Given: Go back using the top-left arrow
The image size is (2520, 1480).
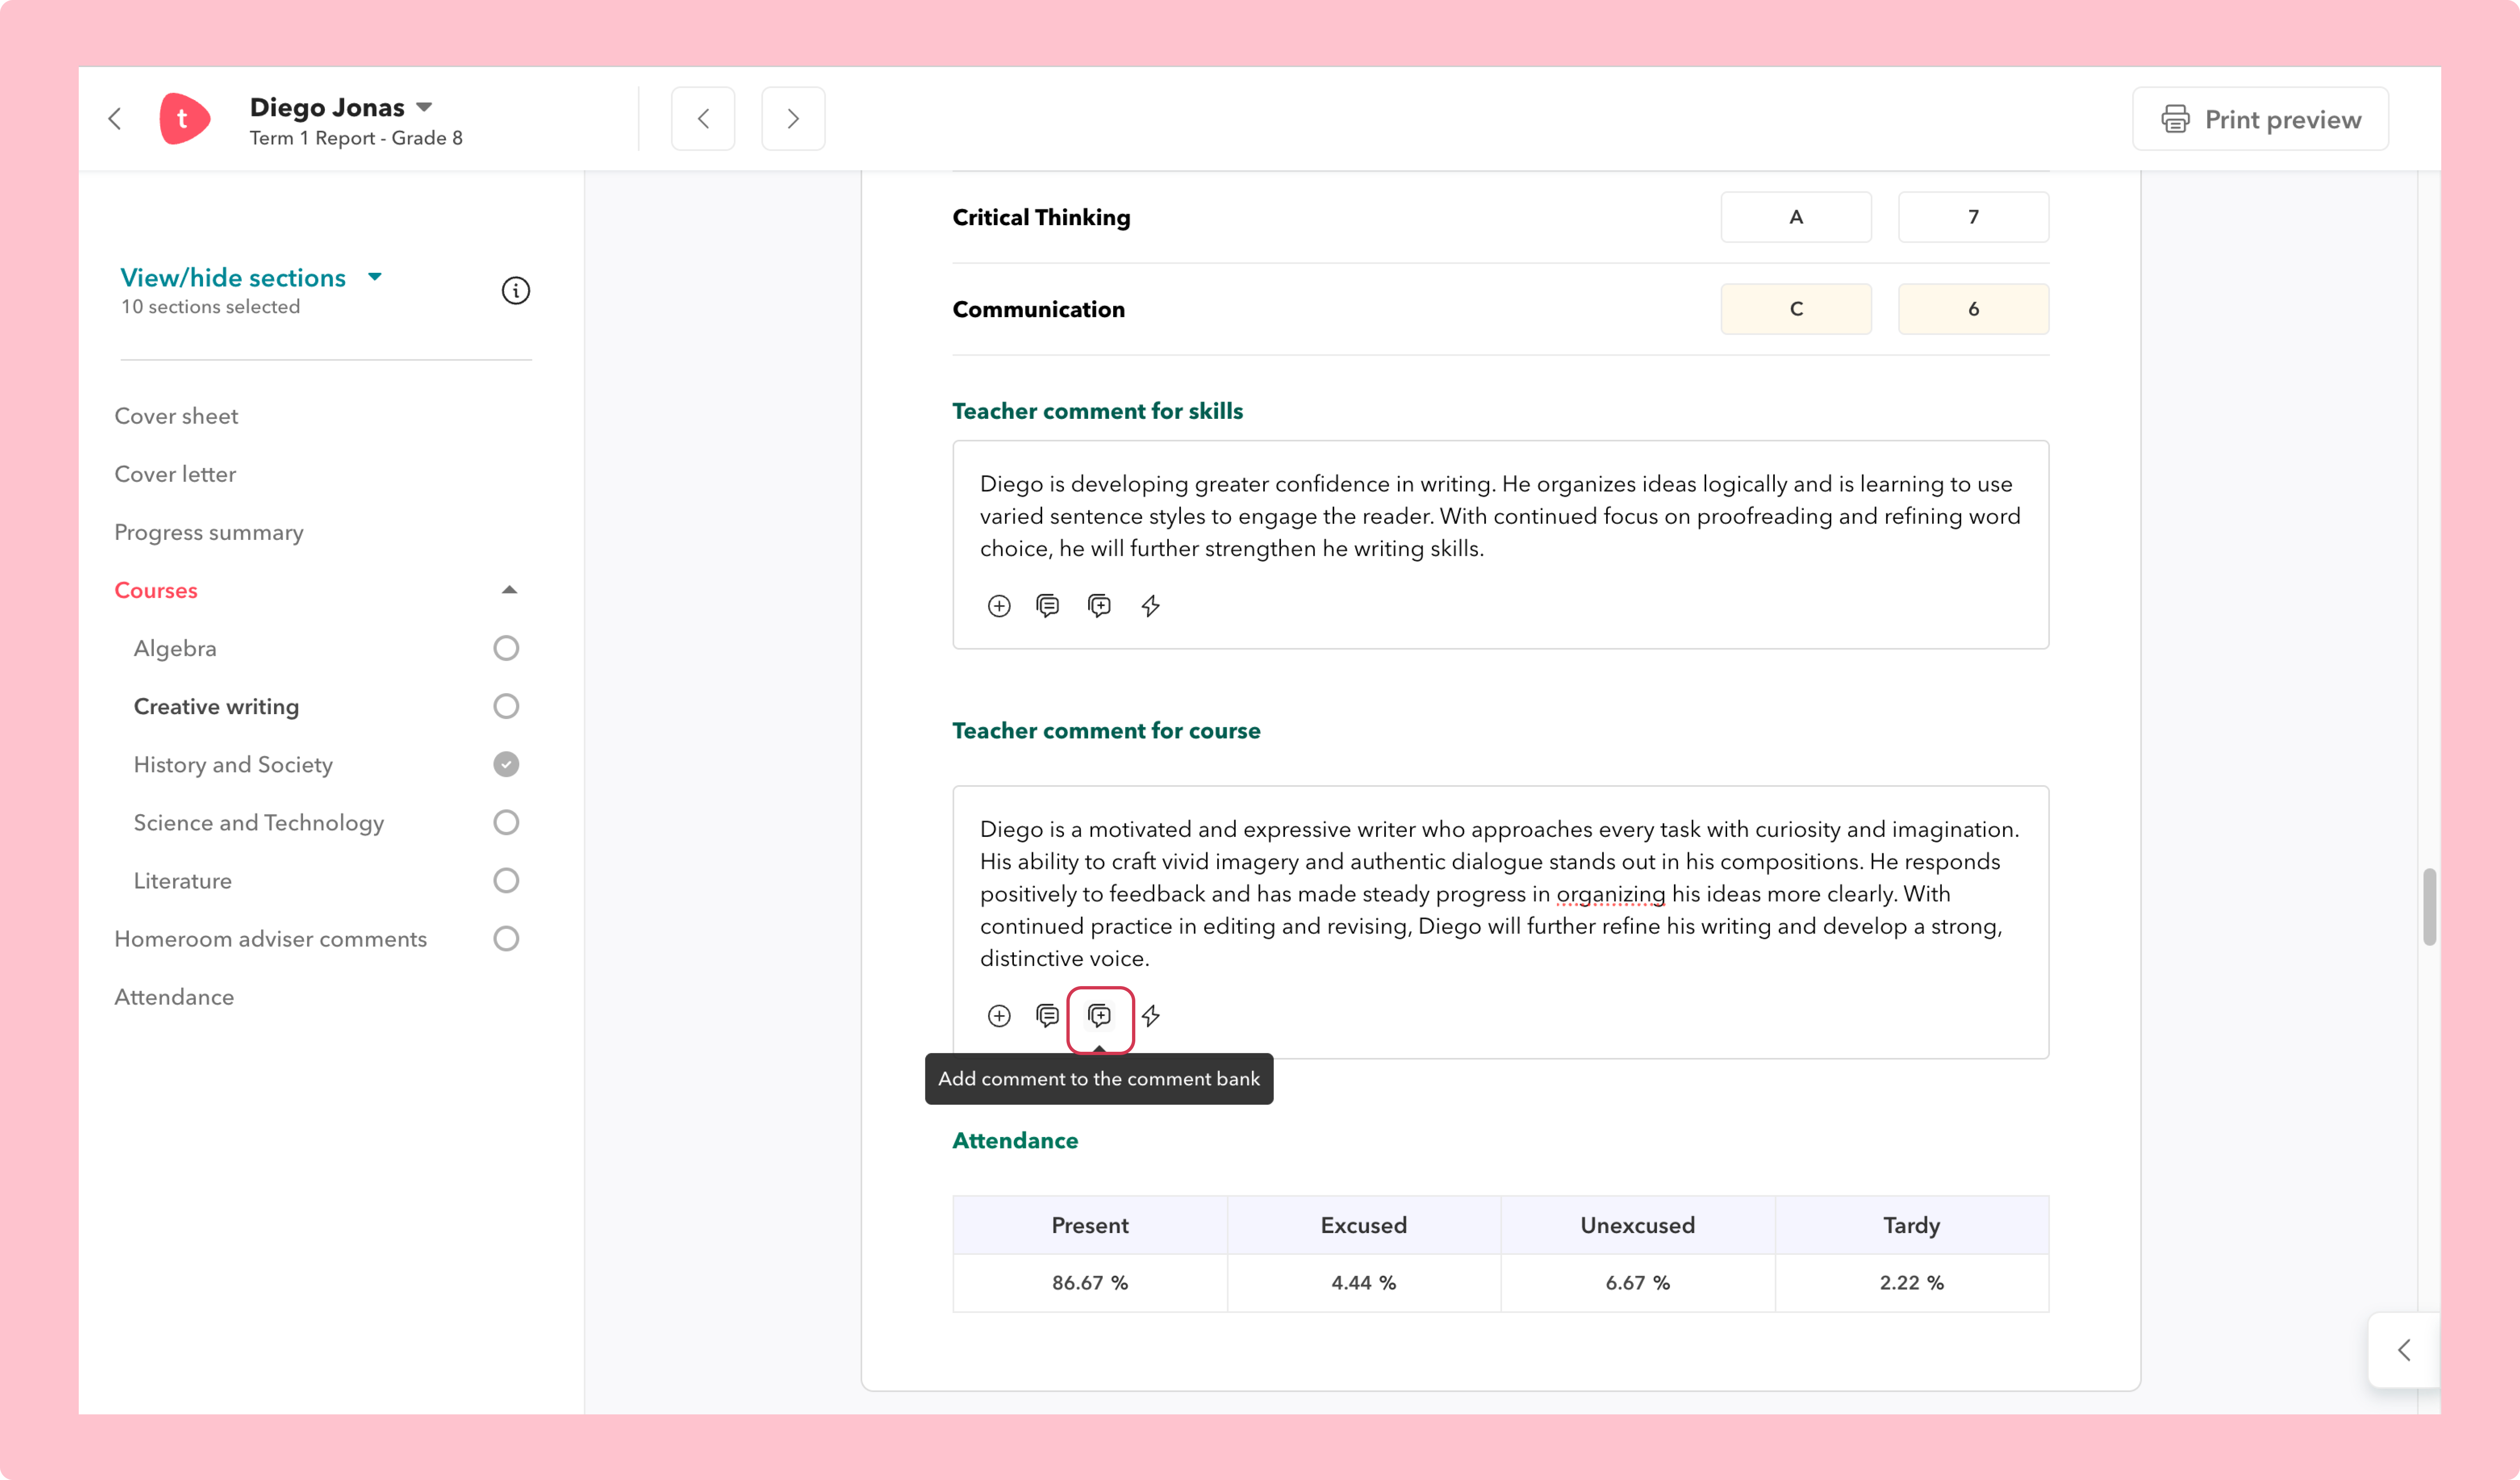Looking at the screenshot, I should pos(115,119).
